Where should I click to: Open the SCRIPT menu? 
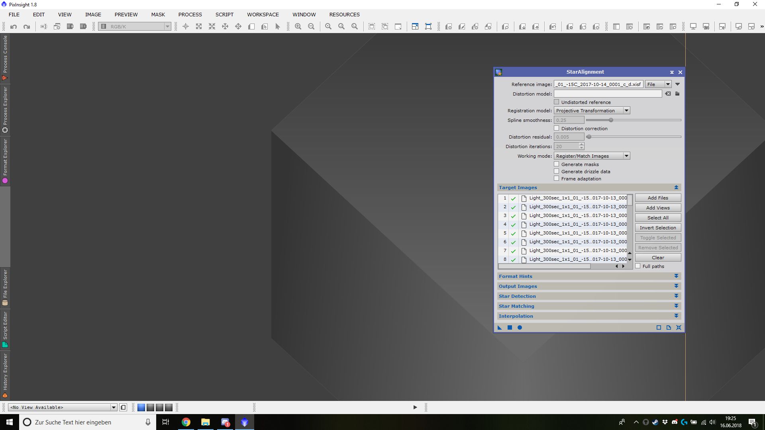pos(224,14)
